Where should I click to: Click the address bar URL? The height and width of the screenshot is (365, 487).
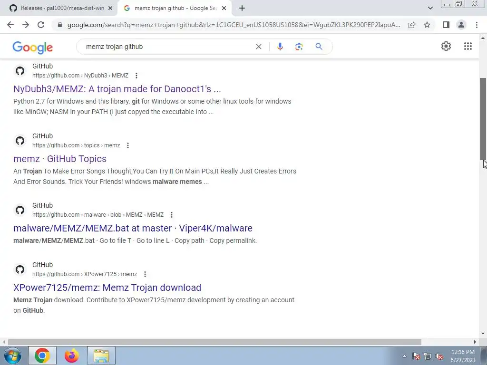234,25
